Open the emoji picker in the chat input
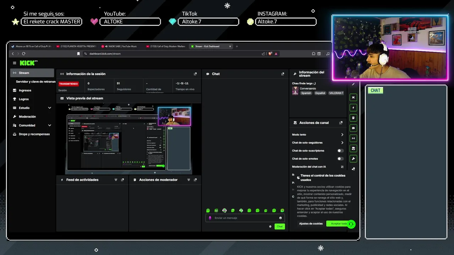This screenshot has height=255, width=454. (x=280, y=218)
